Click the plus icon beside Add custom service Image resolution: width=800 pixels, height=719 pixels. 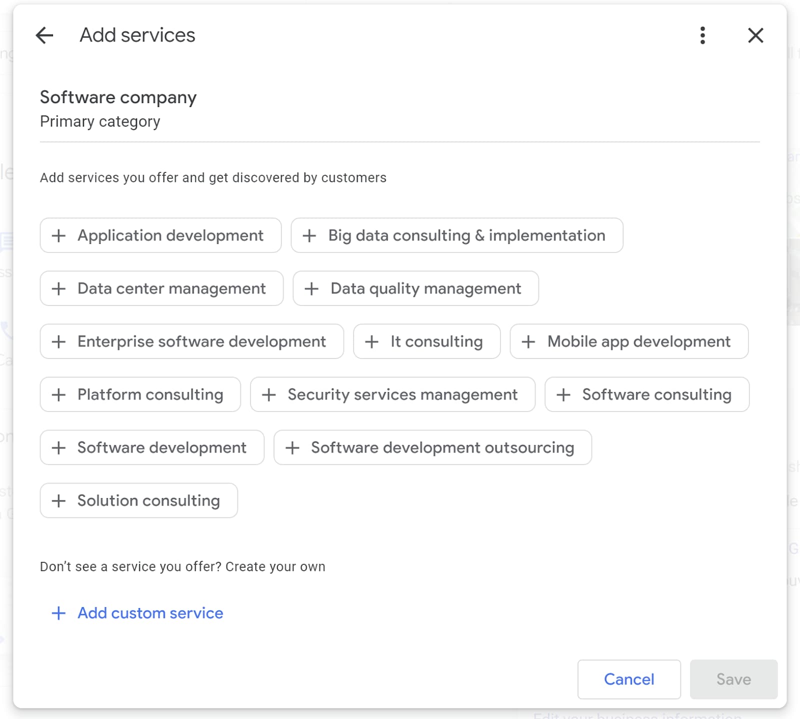pos(58,613)
